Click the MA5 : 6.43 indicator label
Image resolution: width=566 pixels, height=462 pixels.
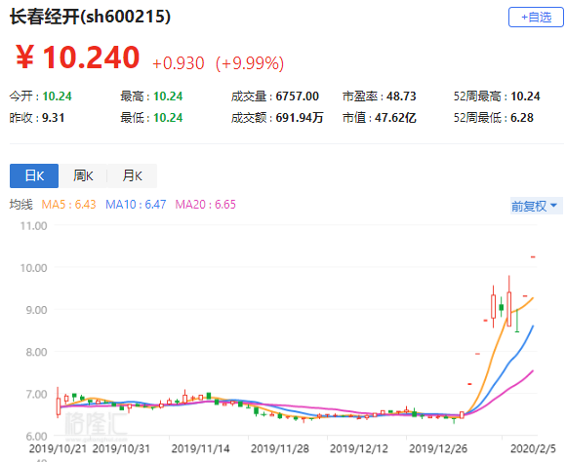(x=68, y=205)
